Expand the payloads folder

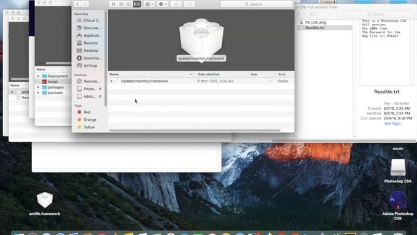pyautogui.click(x=38, y=93)
